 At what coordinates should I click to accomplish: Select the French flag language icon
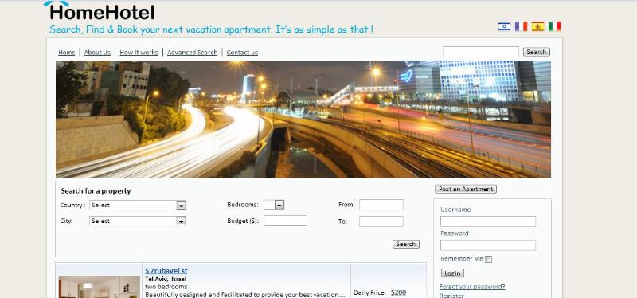tap(521, 26)
